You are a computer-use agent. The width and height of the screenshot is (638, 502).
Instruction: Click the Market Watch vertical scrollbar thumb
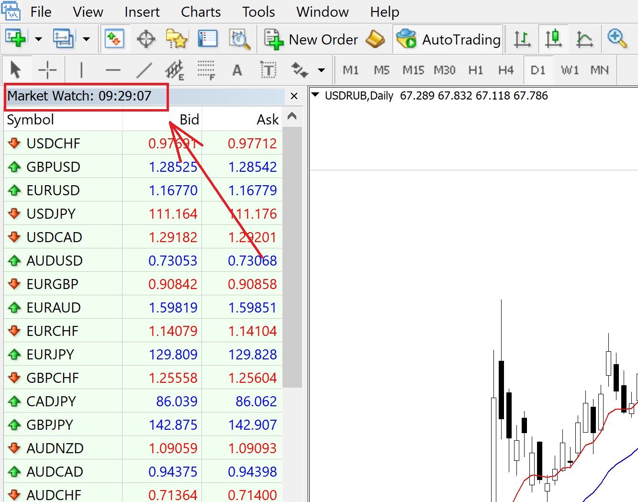(x=292, y=257)
